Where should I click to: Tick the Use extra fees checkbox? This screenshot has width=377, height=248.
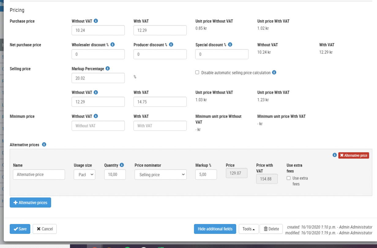(289, 178)
